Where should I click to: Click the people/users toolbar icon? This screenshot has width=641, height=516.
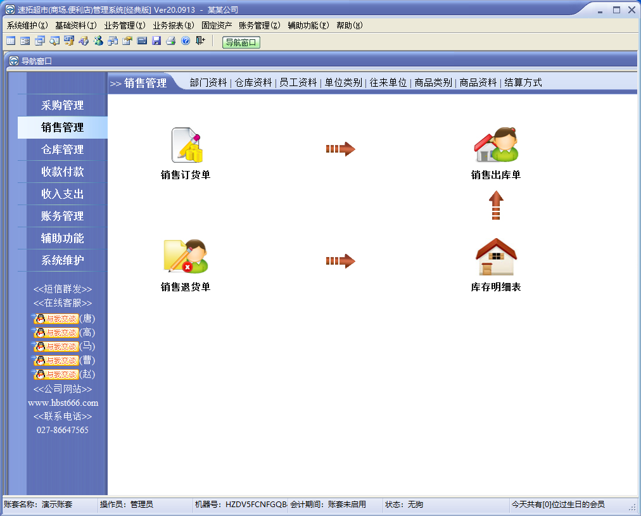click(98, 41)
